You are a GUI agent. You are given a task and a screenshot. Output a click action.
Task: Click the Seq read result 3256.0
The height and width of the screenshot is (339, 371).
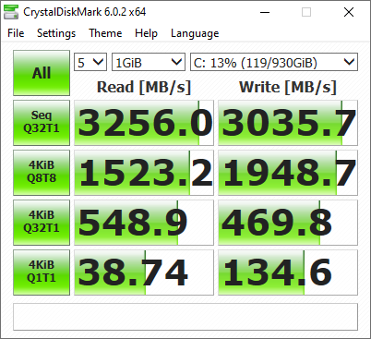pyautogui.click(x=144, y=123)
